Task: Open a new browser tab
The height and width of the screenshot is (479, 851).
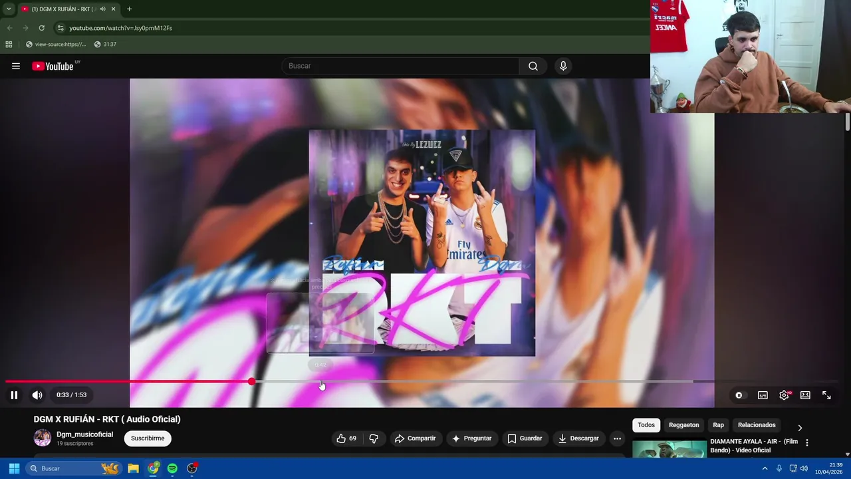Action: (x=129, y=9)
